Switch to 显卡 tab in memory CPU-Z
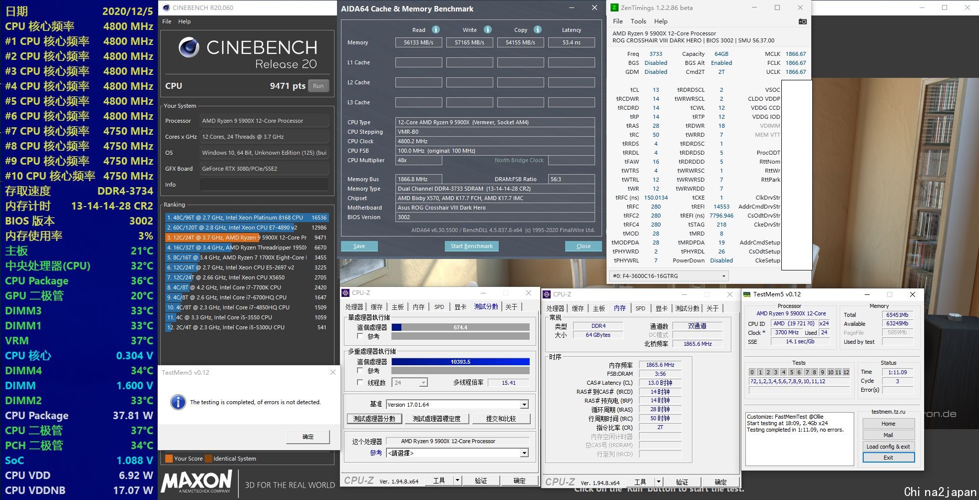This screenshot has height=500, width=979. pos(661,308)
